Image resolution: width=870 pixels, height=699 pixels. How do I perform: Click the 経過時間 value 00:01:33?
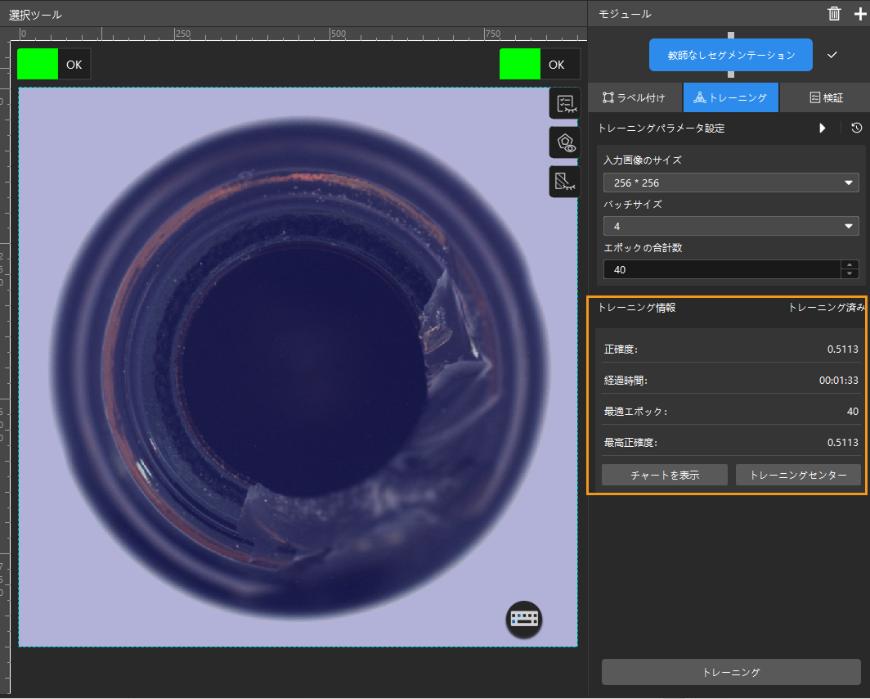[x=838, y=381]
